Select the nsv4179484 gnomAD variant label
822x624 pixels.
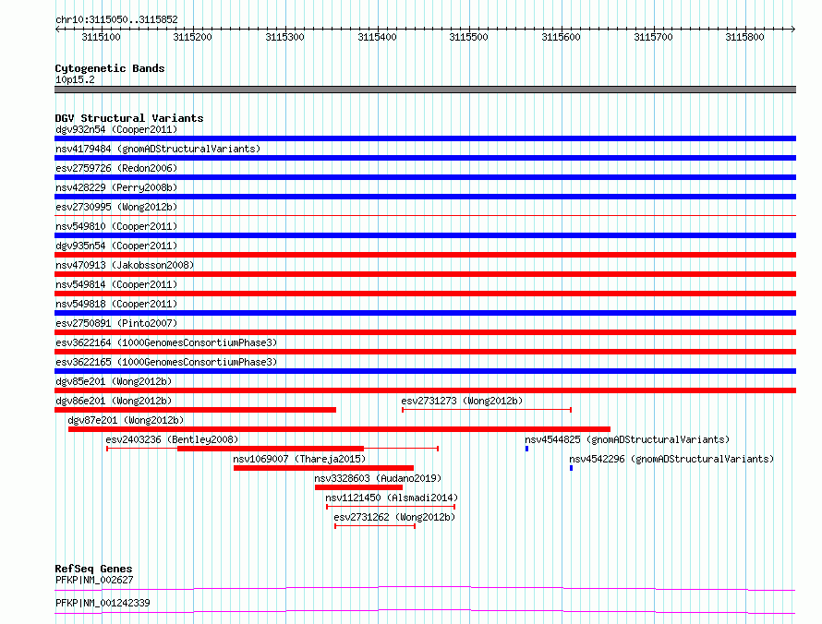pyautogui.click(x=158, y=149)
